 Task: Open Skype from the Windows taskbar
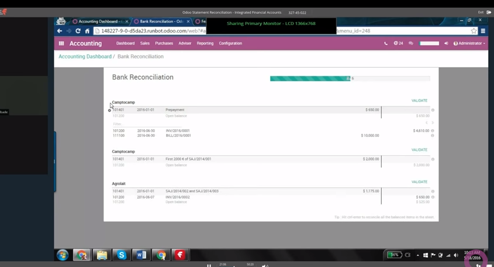pos(121,255)
